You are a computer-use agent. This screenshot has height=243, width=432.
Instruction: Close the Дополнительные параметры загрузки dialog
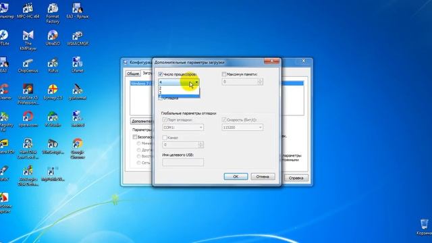[x=271, y=61]
